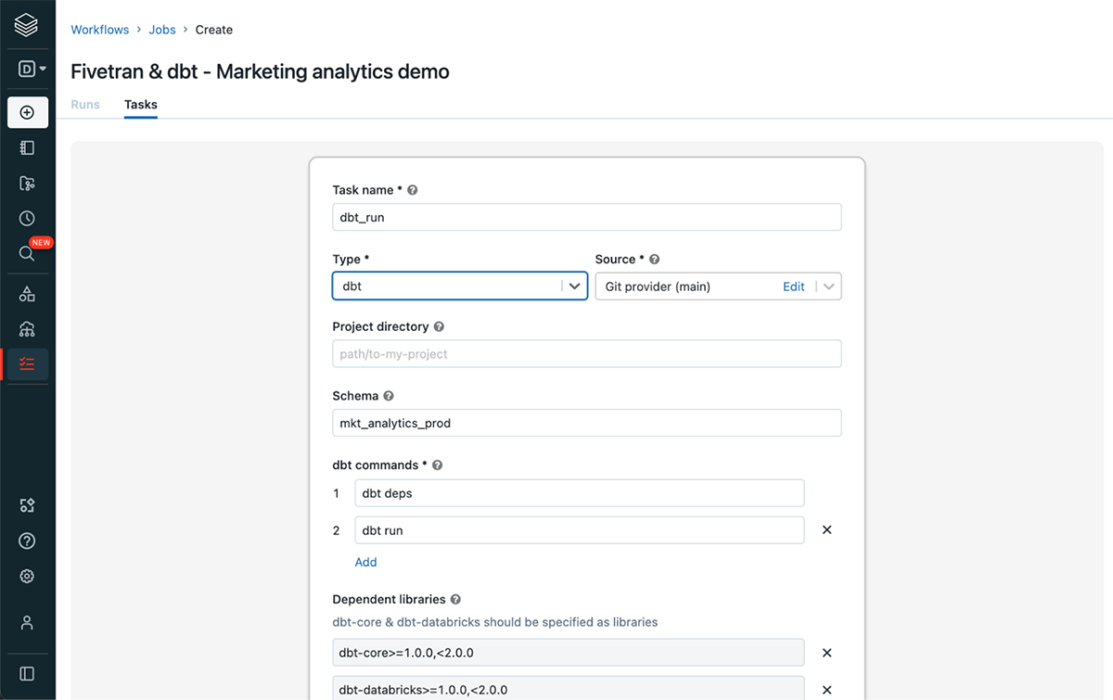Click Add link under dbt commands
Image resolution: width=1113 pixels, height=700 pixels.
365,562
